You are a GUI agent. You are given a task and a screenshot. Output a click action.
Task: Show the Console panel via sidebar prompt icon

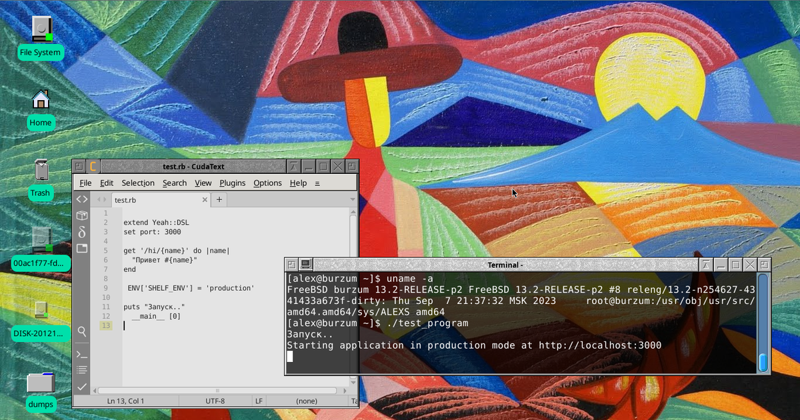81,354
